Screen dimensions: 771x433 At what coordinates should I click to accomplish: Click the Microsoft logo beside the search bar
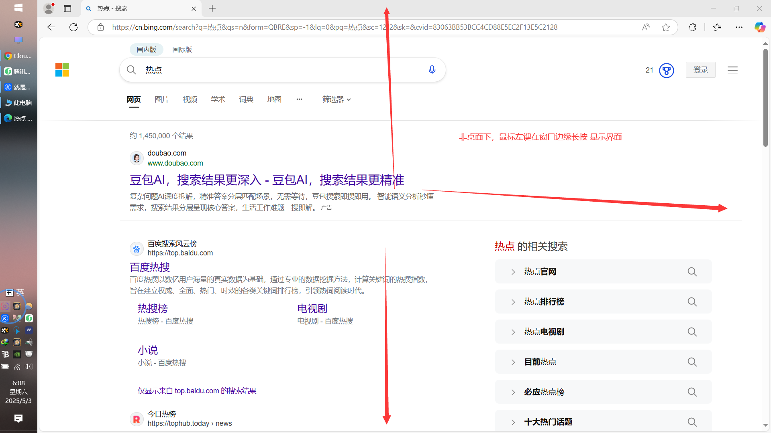[62, 69]
